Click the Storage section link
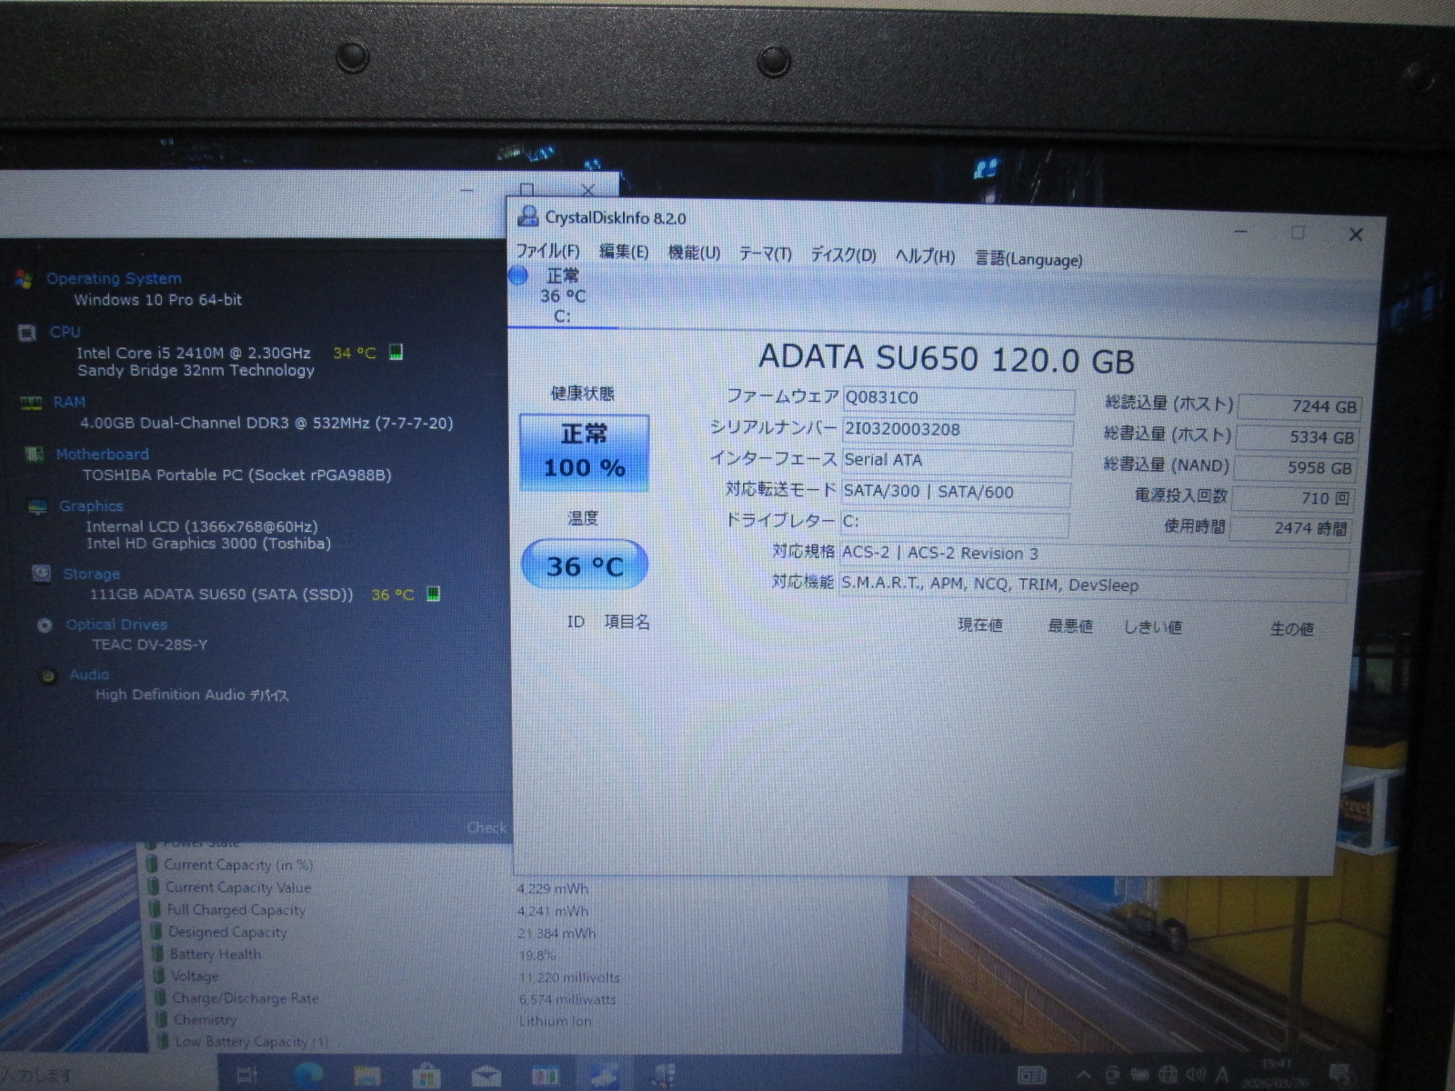The width and height of the screenshot is (1455, 1091). (x=91, y=574)
